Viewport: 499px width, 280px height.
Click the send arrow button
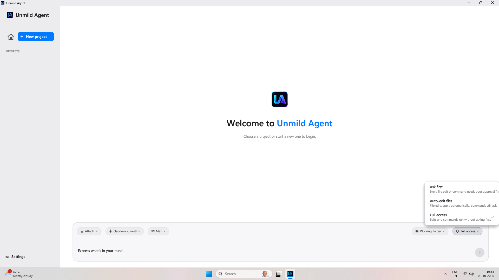click(480, 253)
